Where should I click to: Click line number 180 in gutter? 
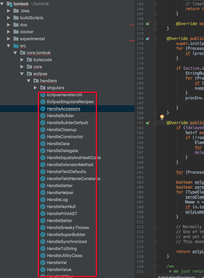pyautogui.click(x=140, y=68)
